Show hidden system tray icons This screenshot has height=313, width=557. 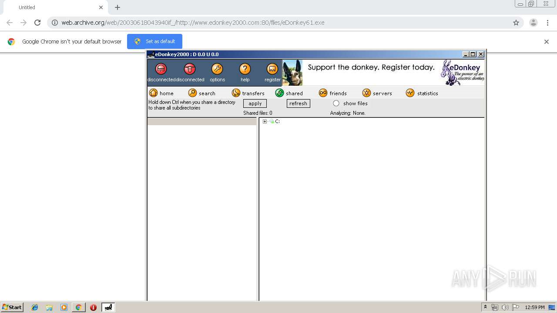[x=485, y=307]
